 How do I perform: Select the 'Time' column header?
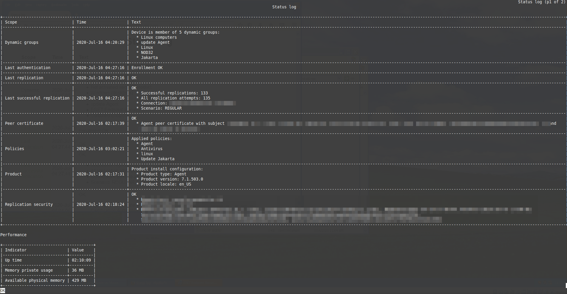81,22
